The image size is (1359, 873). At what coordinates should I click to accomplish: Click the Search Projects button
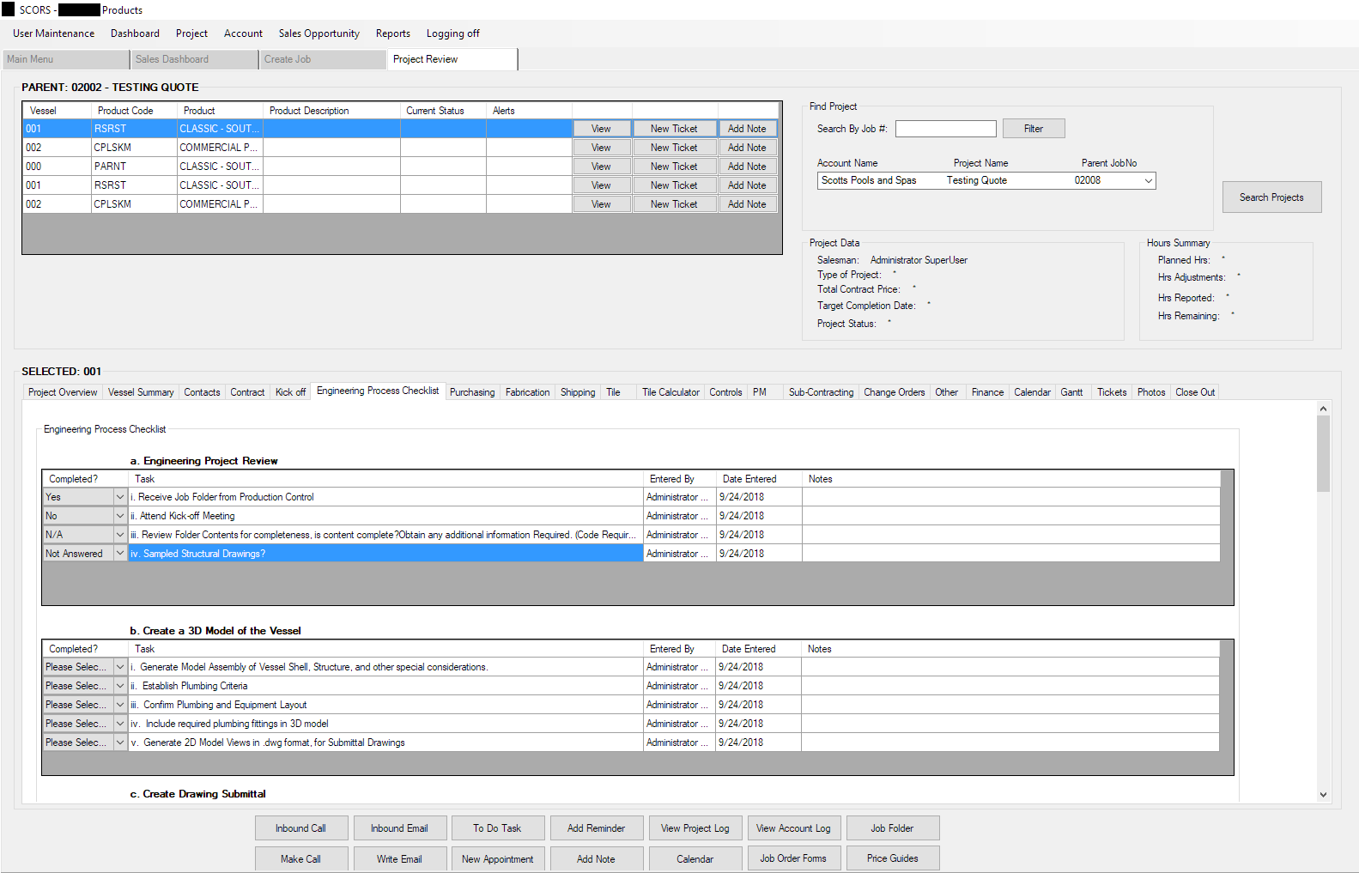coord(1271,197)
